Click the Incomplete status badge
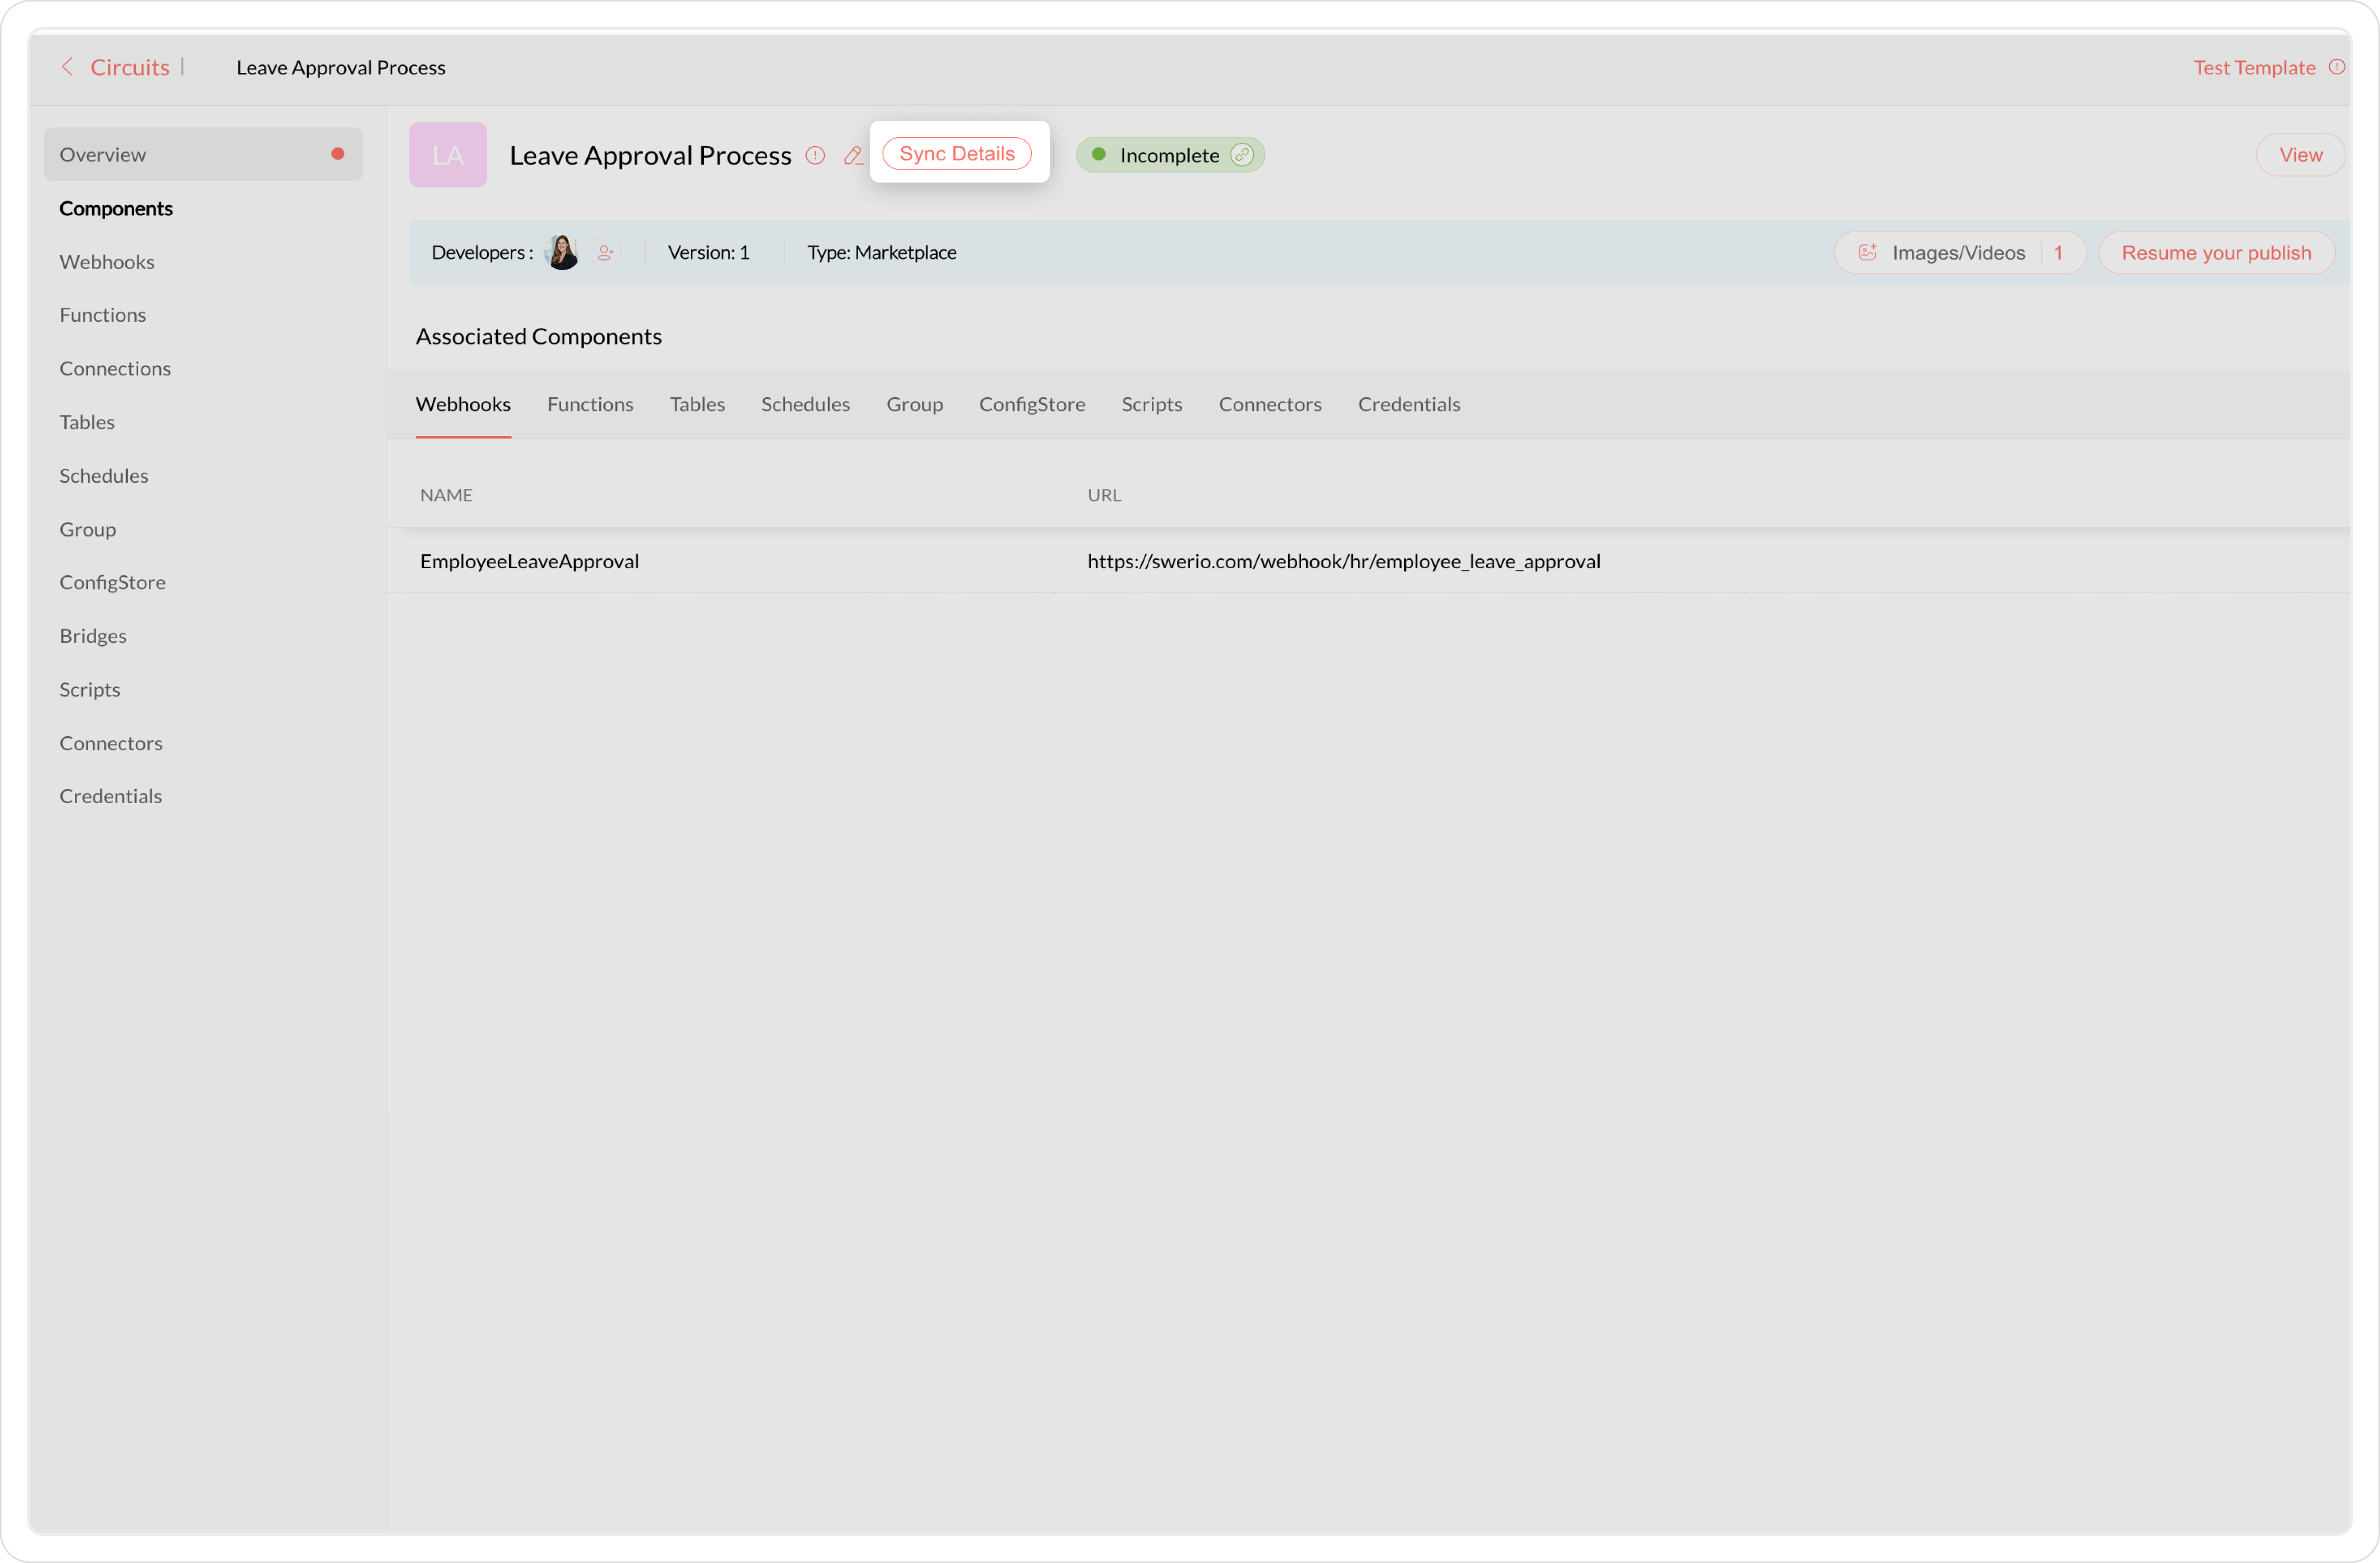 [1170, 155]
